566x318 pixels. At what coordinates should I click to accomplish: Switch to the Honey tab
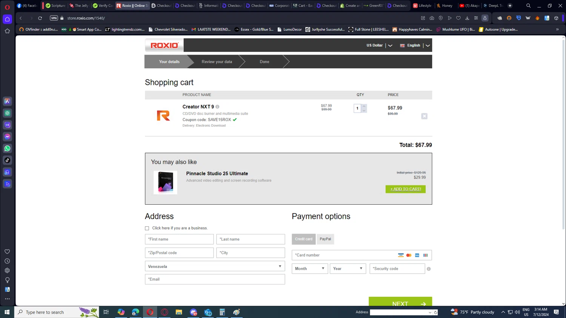445,6
